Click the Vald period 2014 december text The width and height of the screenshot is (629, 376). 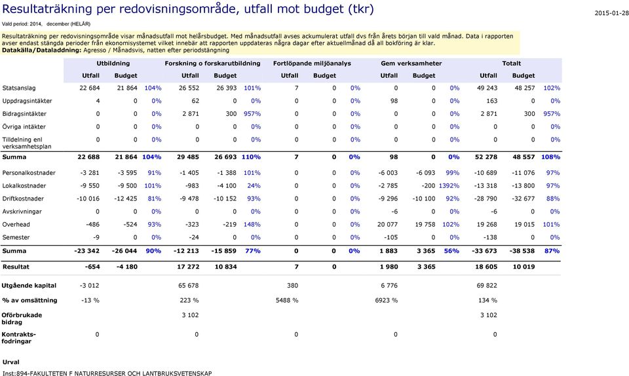(x=46, y=24)
